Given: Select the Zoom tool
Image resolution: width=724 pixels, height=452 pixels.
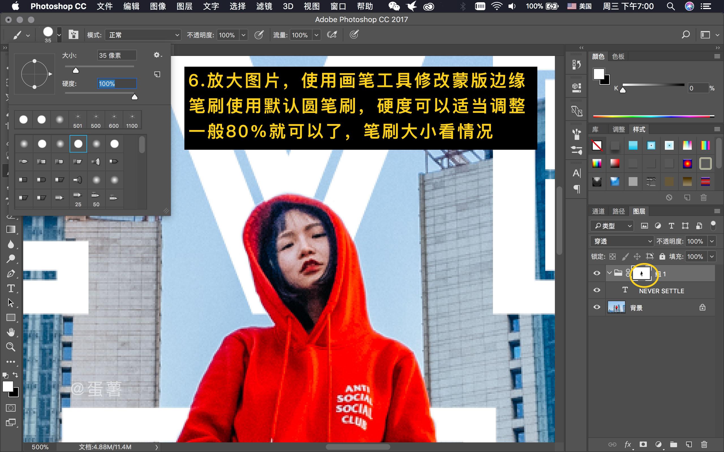Looking at the screenshot, I should coord(11,347).
